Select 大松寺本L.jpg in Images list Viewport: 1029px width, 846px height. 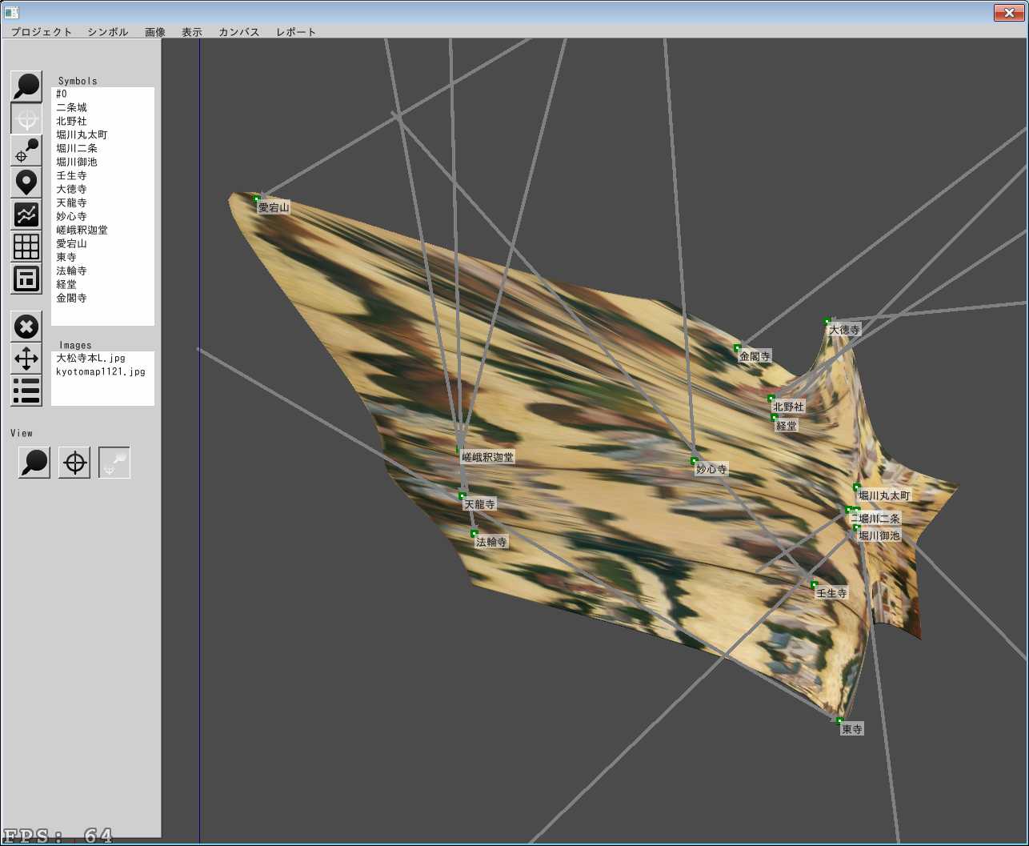pos(102,359)
